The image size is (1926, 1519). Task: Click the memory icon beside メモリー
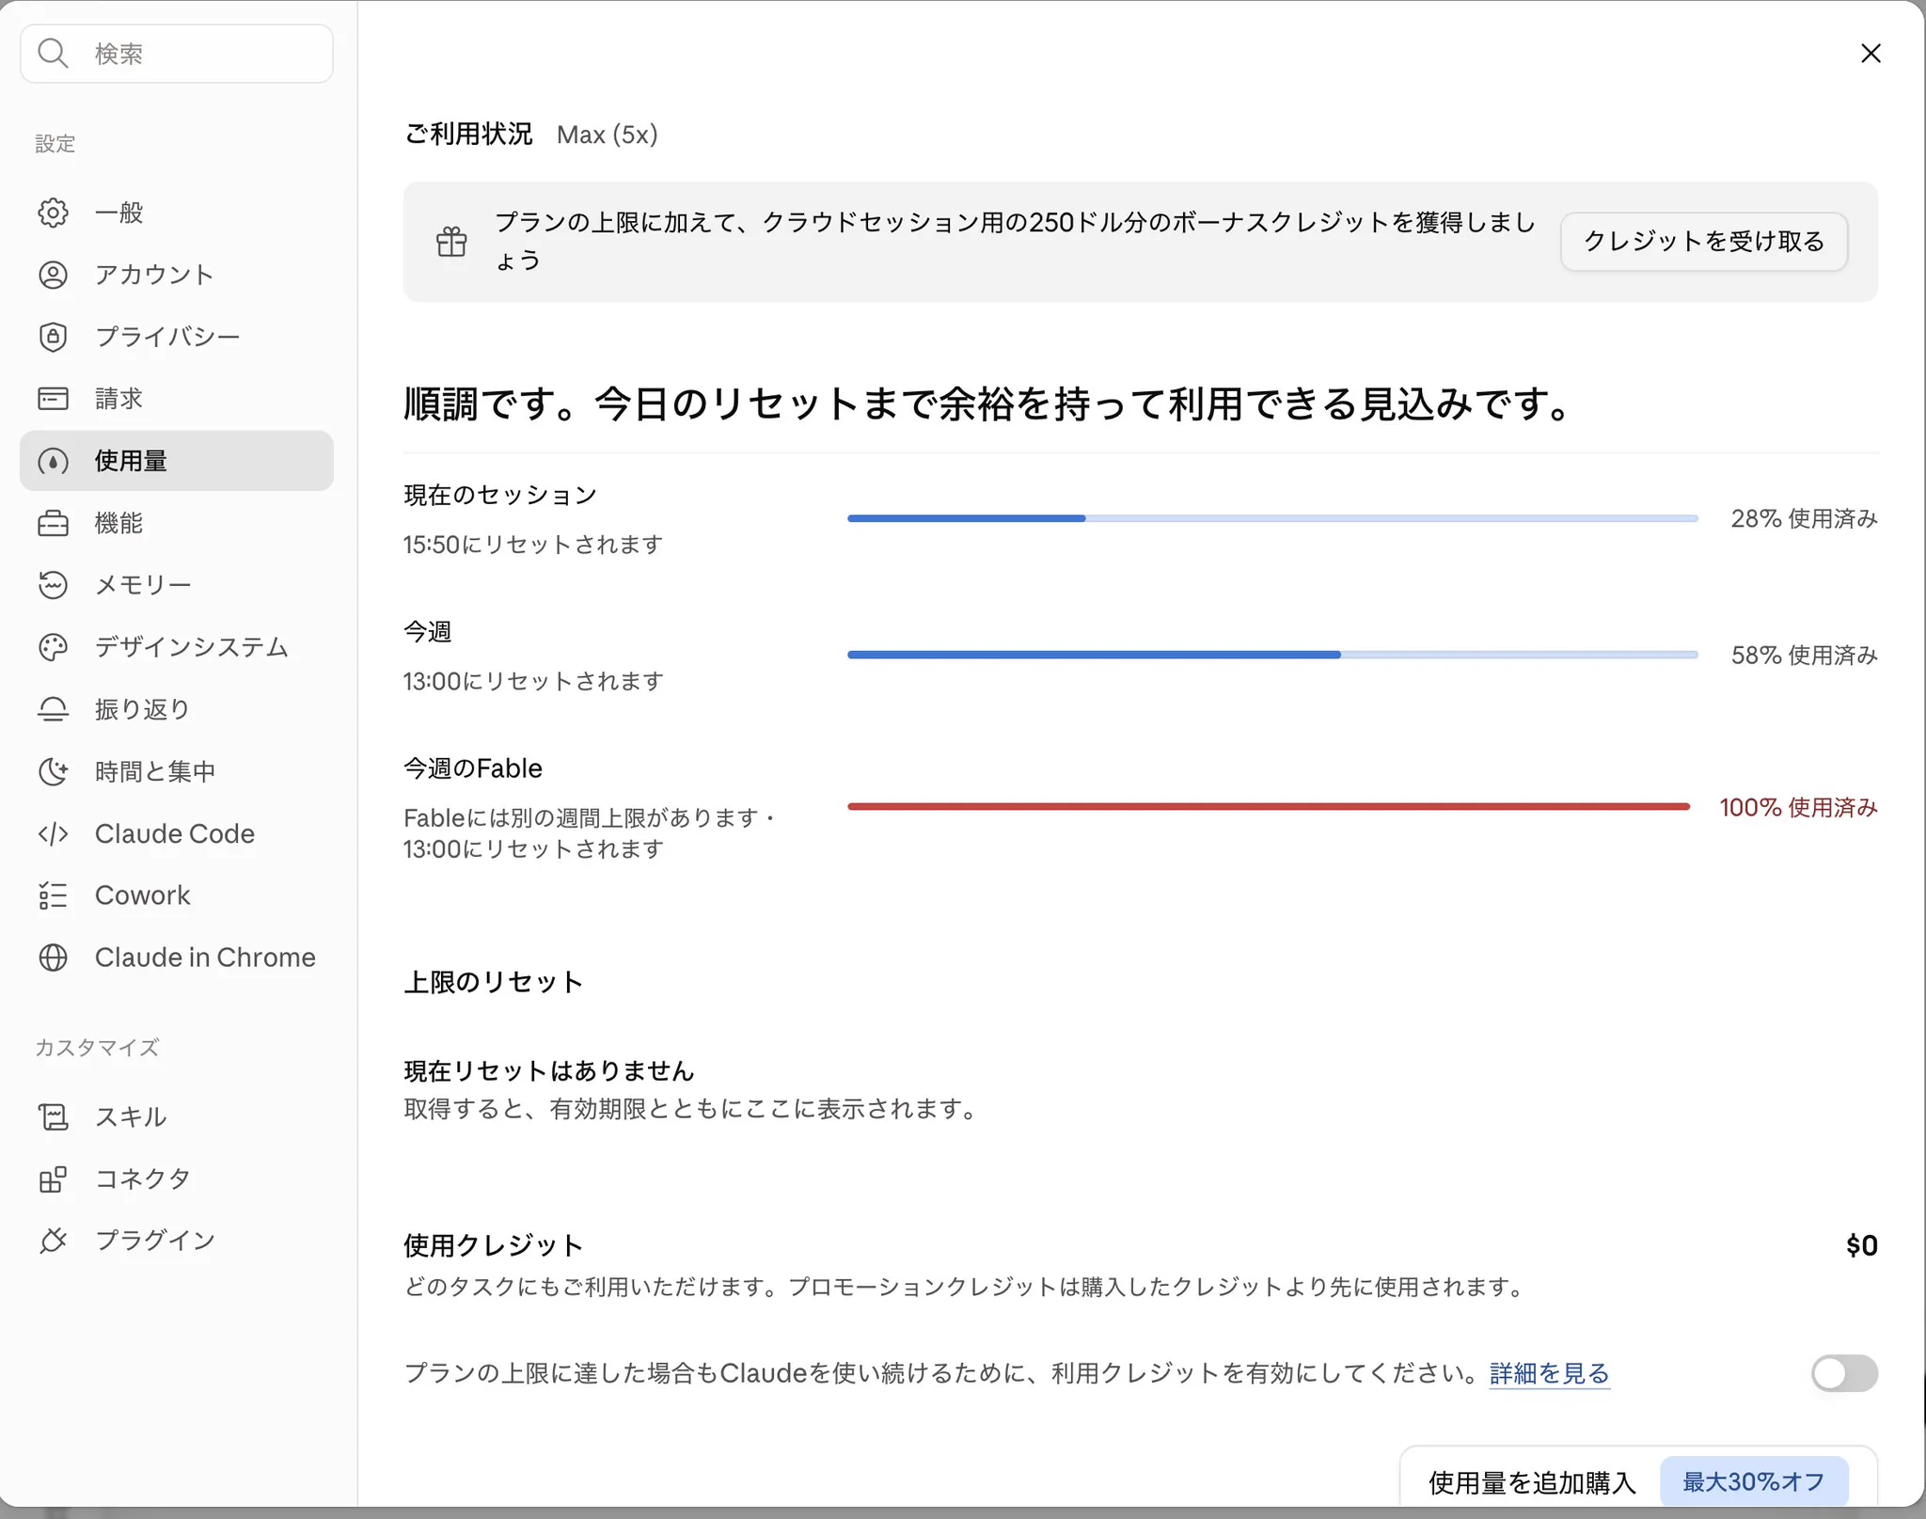click(53, 585)
